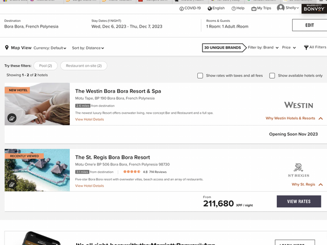Click the Shelly profile avatar icon
The width and height of the screenshot is (327, 245).
(x=281, y=8)
